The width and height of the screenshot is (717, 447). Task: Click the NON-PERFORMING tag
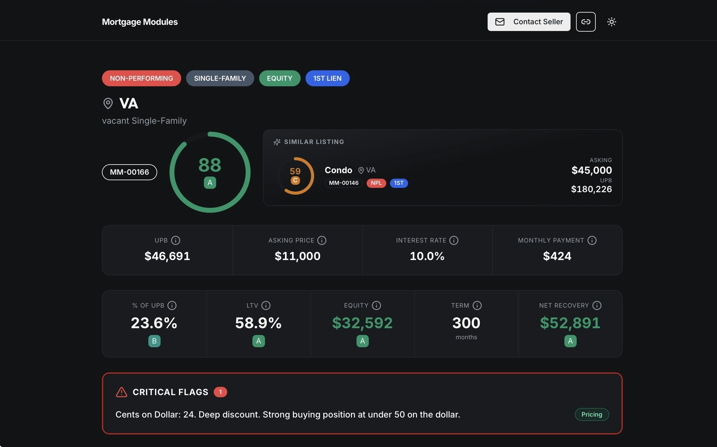coord(141,78)
